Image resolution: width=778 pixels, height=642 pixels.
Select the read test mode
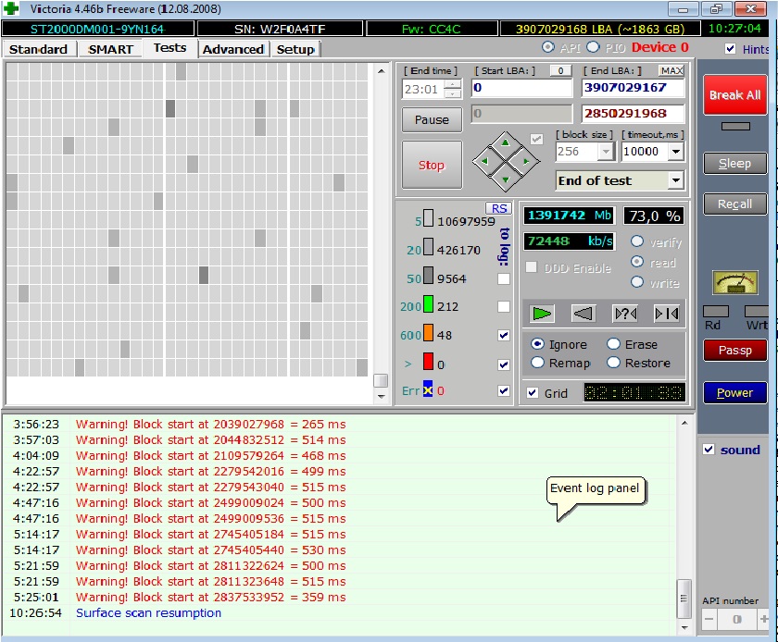637,262
